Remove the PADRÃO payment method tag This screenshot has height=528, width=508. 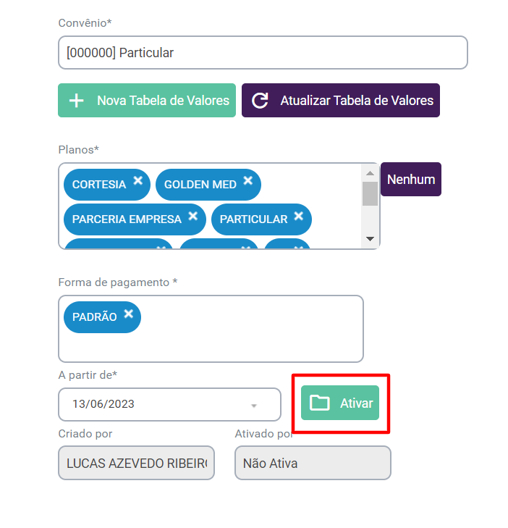(x=128, y=314)
